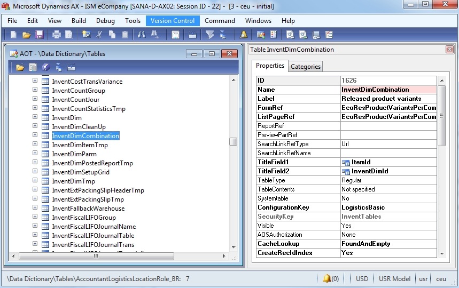Click the TitleField1 value ItemId
Image resolution: width=459 pixels, height=288 pixels.
[361, 162]
